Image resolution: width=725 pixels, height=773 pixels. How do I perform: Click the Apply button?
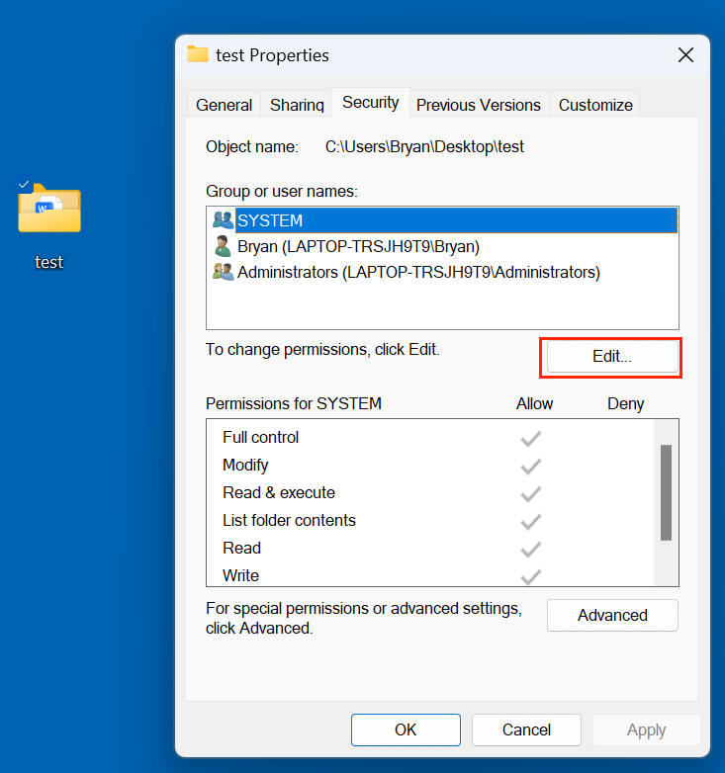(646, 730)
